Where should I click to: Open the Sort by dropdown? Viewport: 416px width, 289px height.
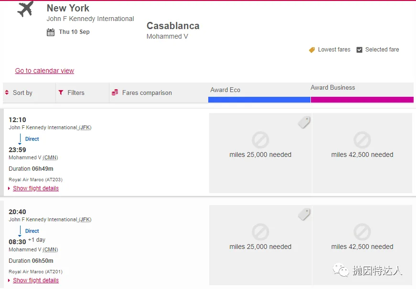[22, 93]
